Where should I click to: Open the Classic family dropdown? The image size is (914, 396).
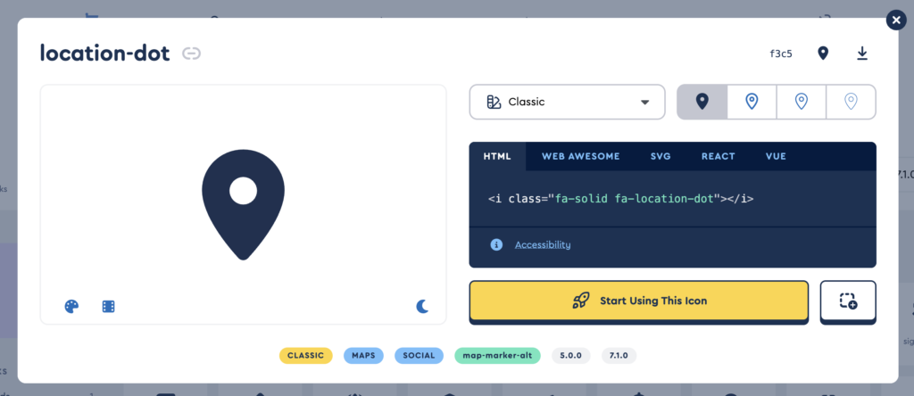point(567,102)
